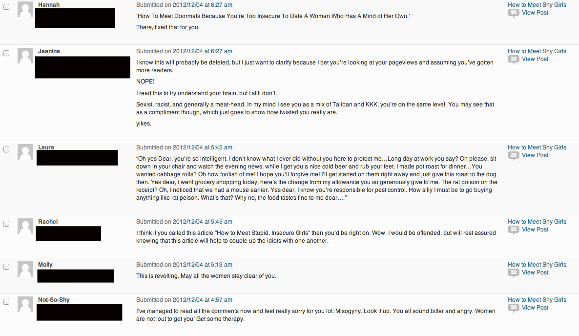Click the comment count bubble on Hannah's row
This screenshot has width=579, height=336.
coord(513,13)
